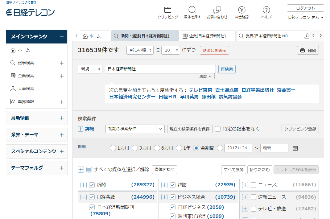Expand the テーマフォルダ section
This screenshot has width=330, height=219.
pyautogui.click(x=61, y=168)
